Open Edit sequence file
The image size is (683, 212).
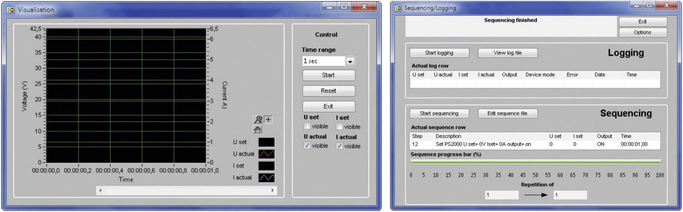507,113
